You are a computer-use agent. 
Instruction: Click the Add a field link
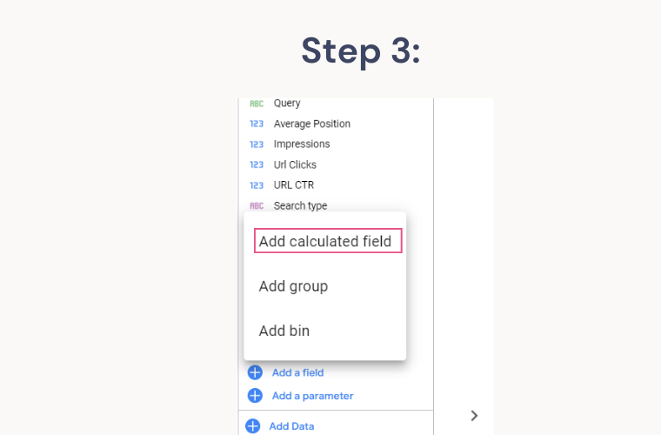click(297, 372)
